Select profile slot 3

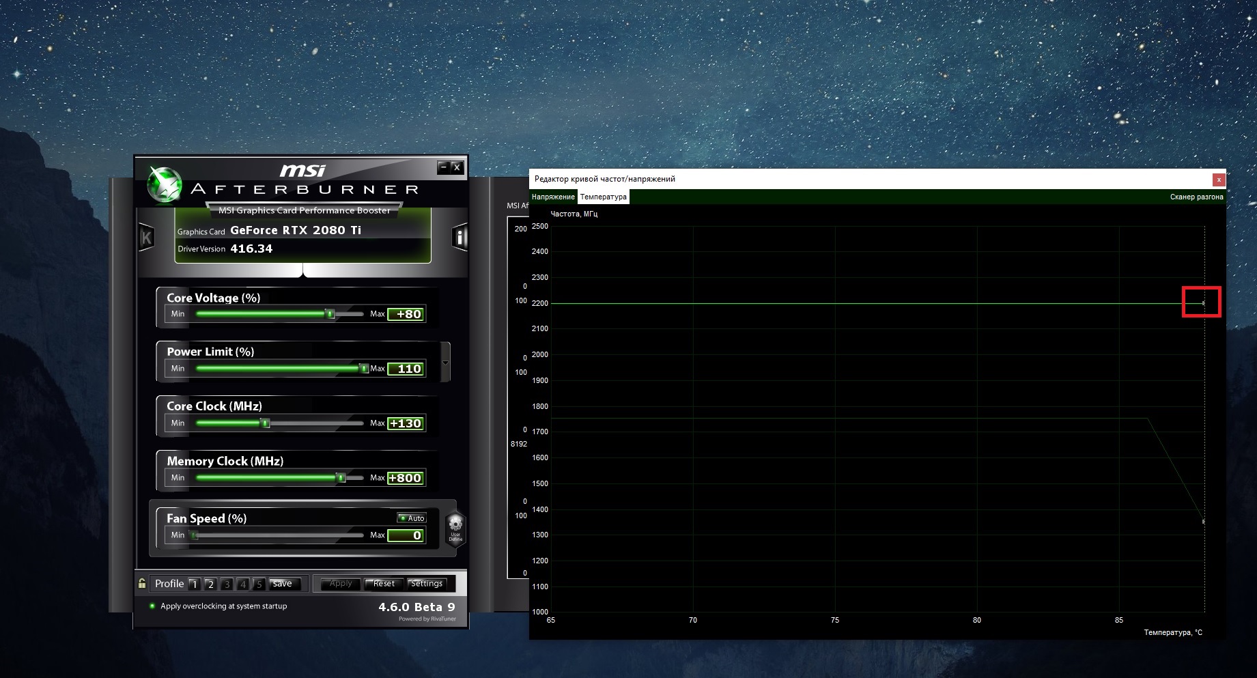coord(227,584)
